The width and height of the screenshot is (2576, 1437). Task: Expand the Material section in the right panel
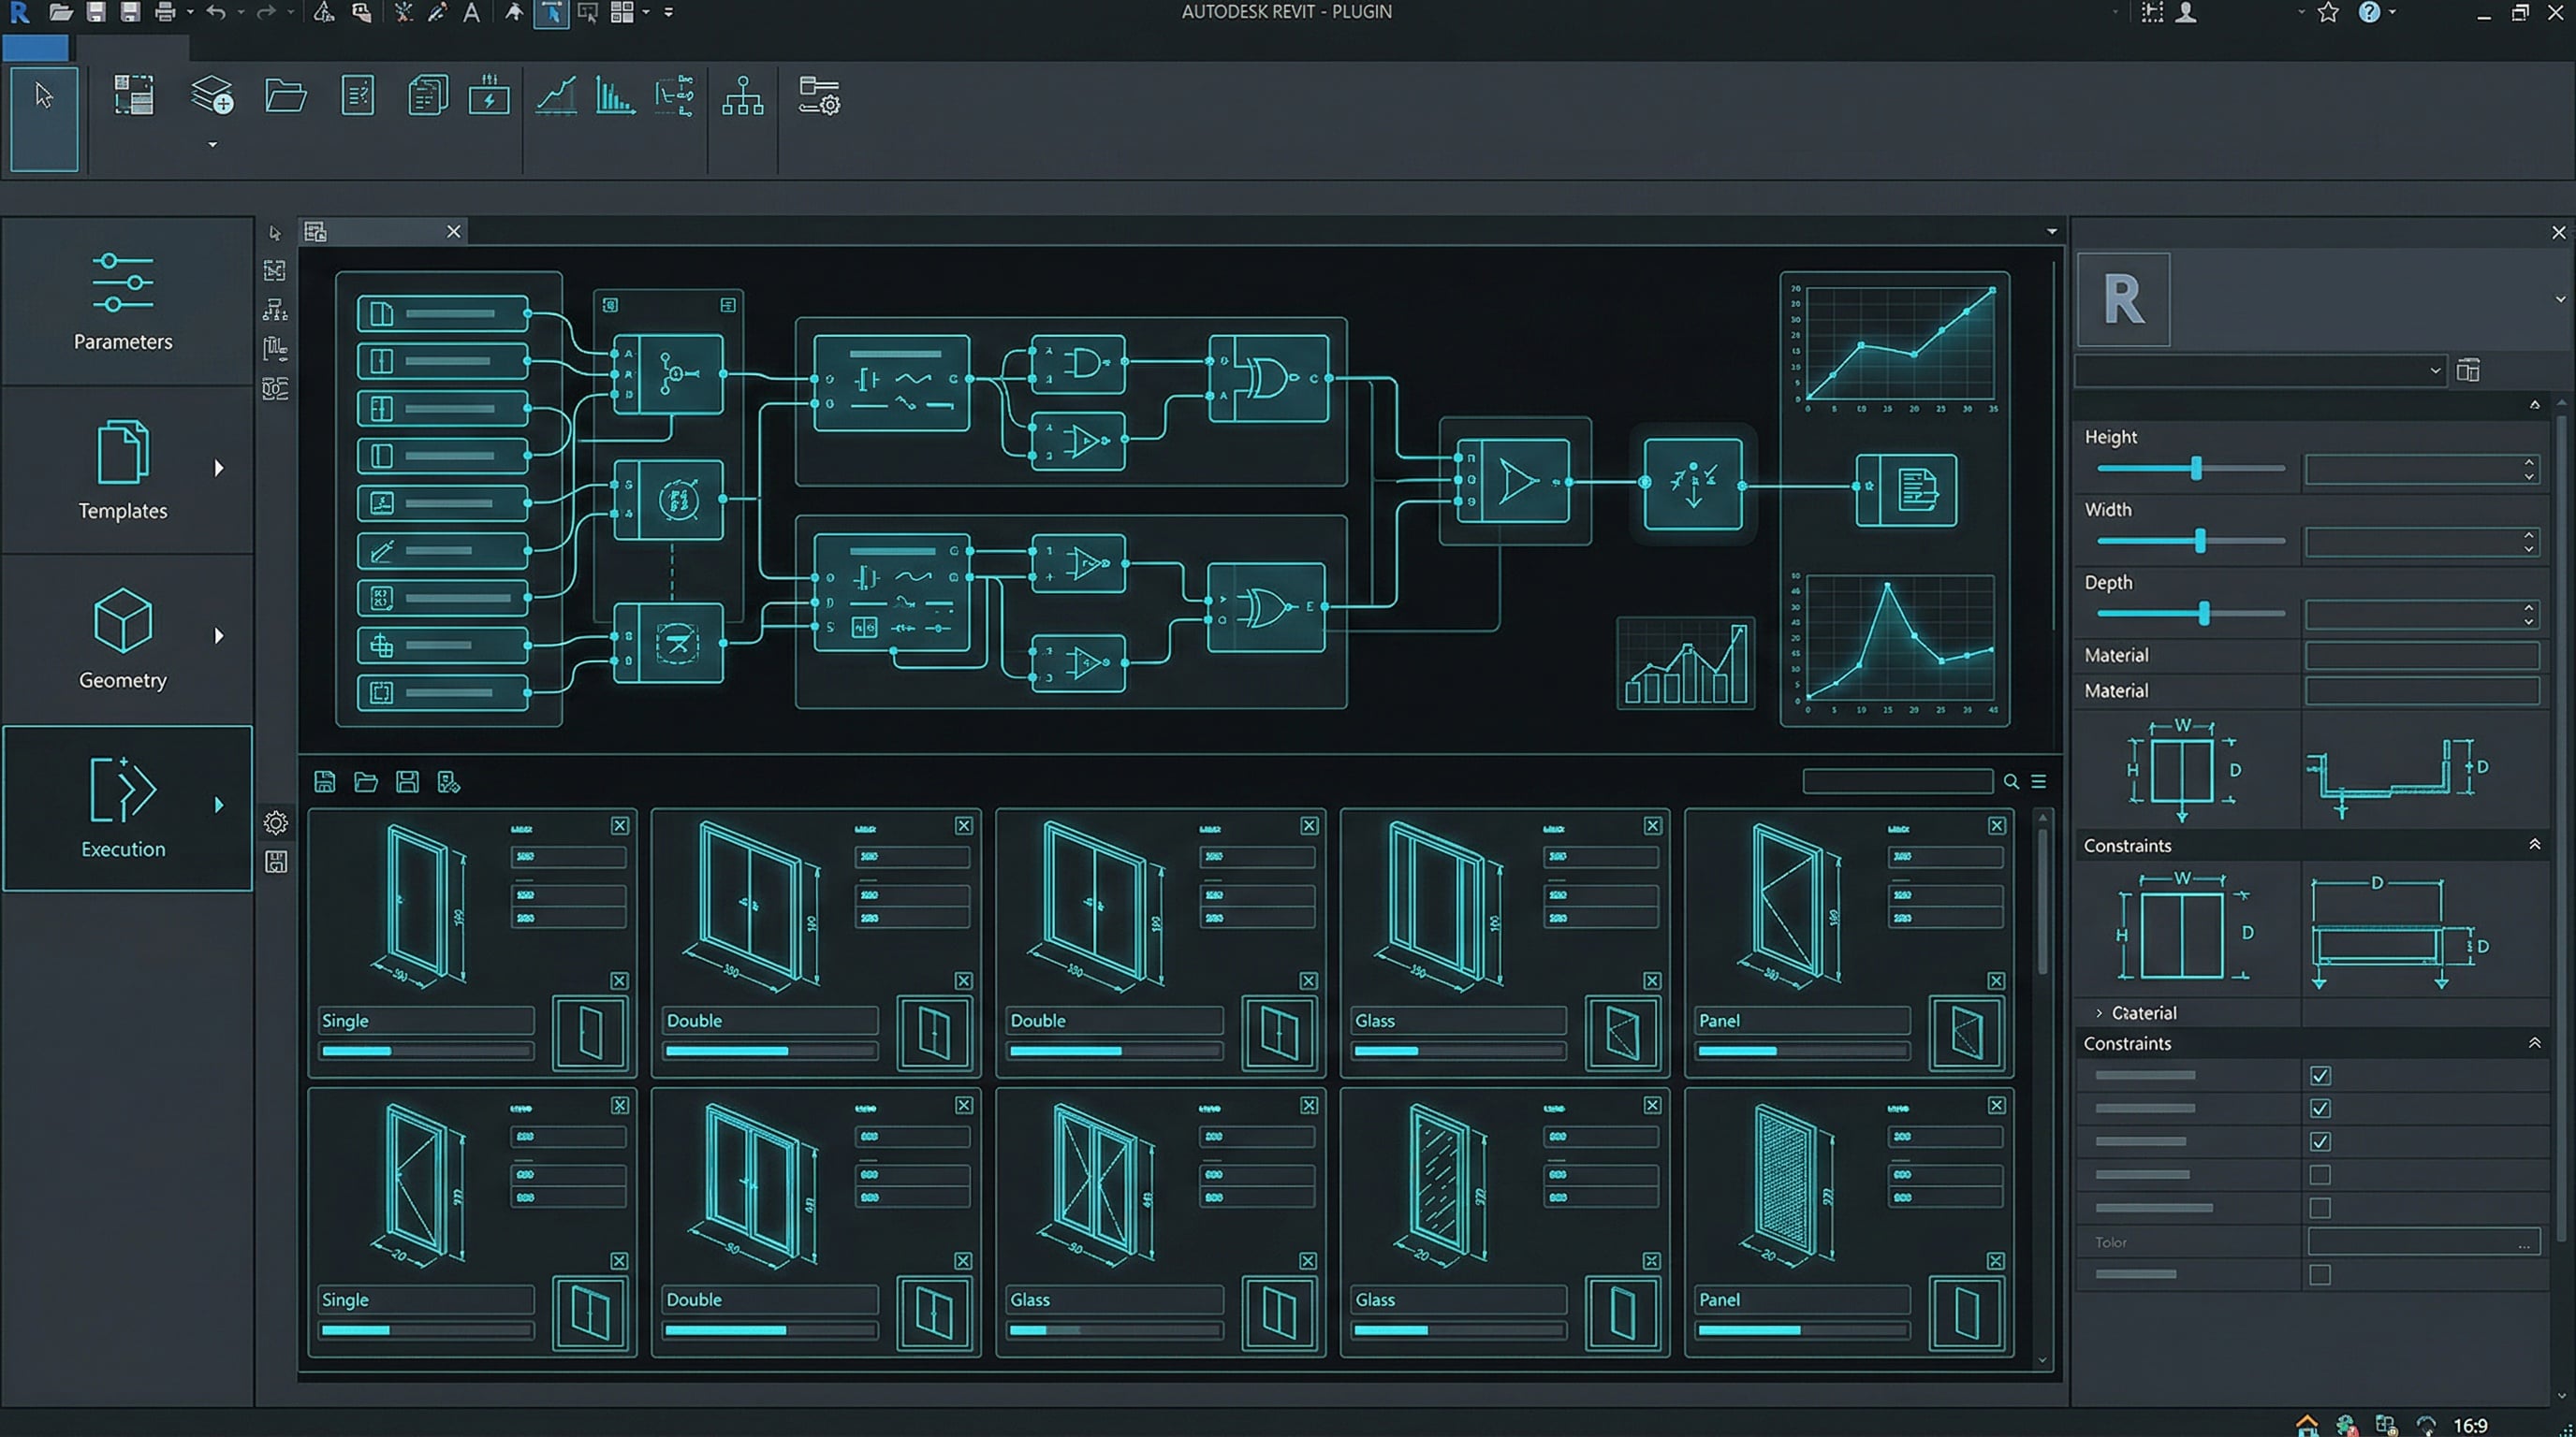pos(2098,1012)
